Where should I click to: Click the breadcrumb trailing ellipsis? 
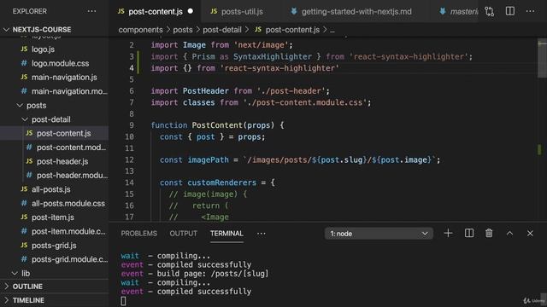[332, 31]
